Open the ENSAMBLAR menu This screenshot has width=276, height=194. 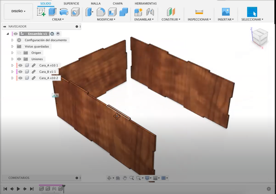(x=144, y=20)
